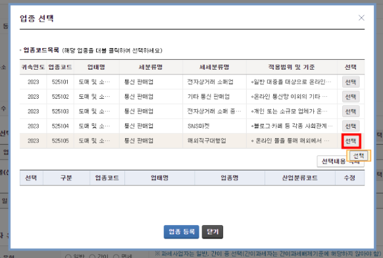383x258 pixels.
Task: Click 선택 button for code 525102 row
Action: pos(351,97)
